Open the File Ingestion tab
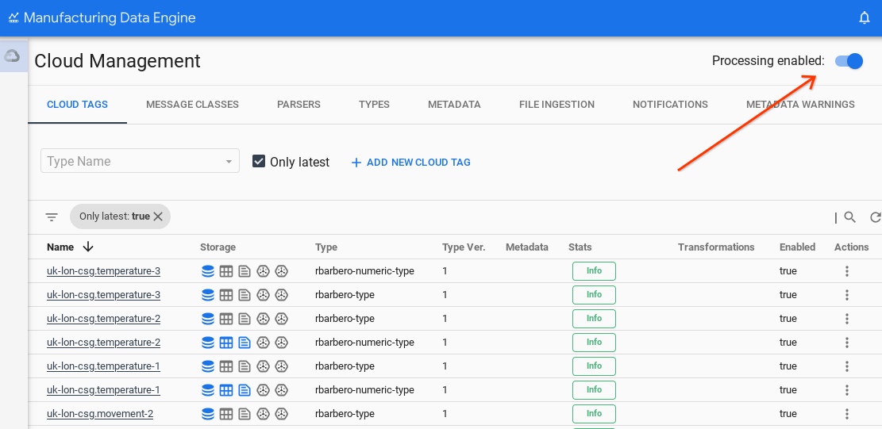This screenshot has height=429, width=882. (x=557, y=104)
